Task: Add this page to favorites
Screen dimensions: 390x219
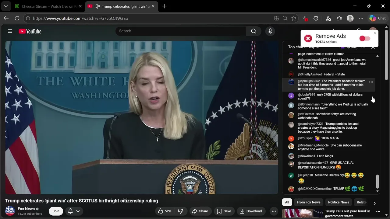Action: pos(294,18)
